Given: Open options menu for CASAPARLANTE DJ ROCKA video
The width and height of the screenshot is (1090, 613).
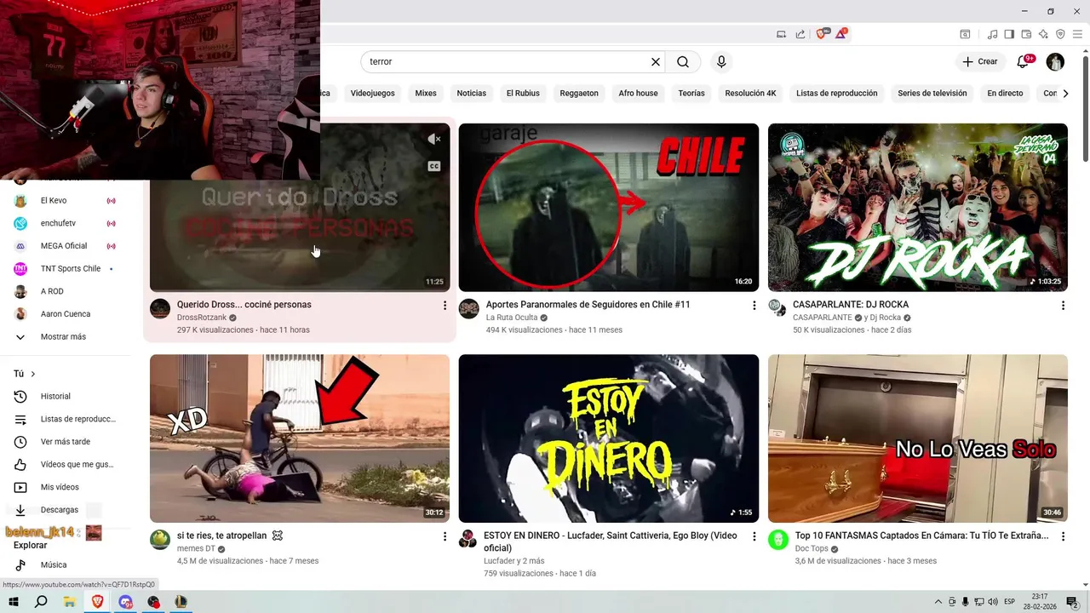Looking at the screenshot, I should 1063,305.
